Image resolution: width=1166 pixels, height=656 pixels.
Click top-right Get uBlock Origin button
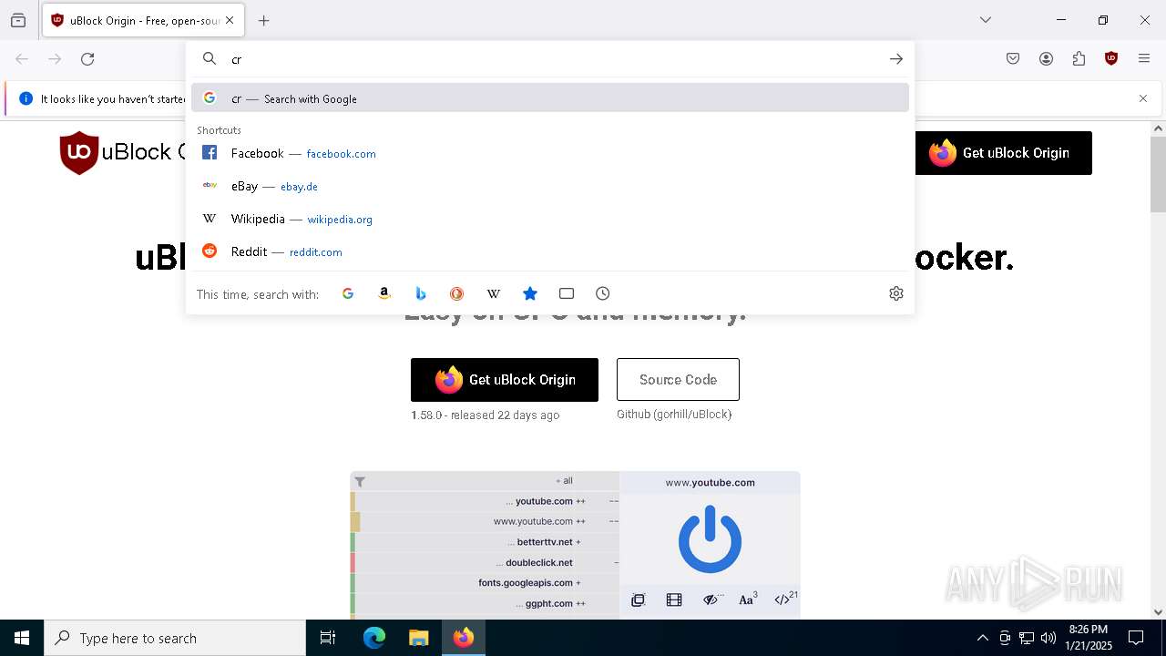pyautogui.click(x=1003, y=153)
